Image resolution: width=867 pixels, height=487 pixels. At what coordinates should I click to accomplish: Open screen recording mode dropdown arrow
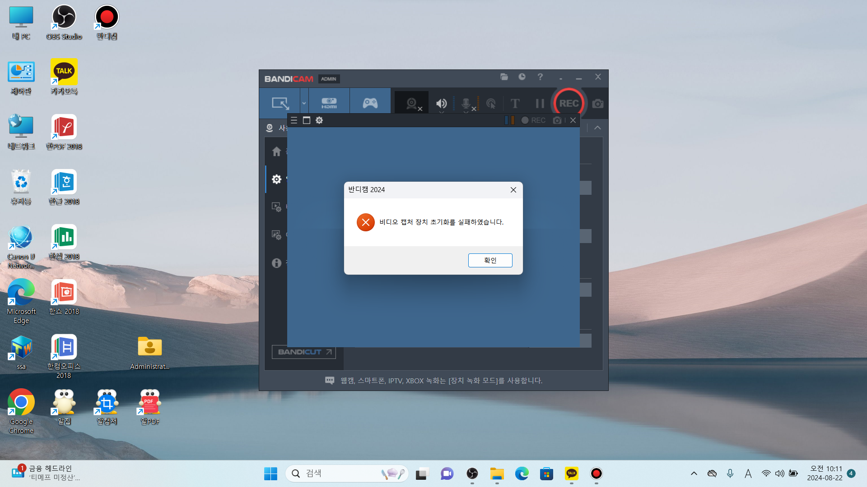304,103
